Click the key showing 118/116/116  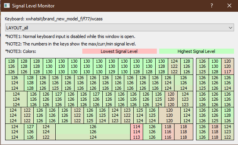[x=168, y=132]
